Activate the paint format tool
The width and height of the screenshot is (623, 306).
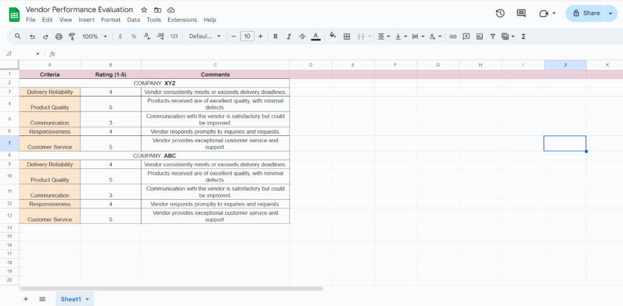click(72, 36)
